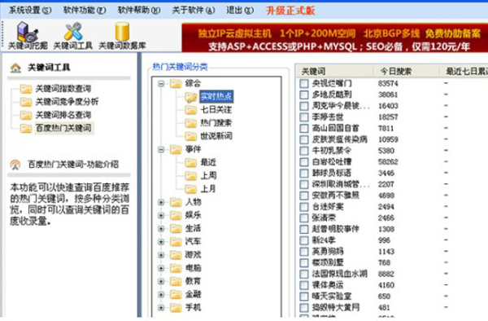Image resolution: width=488 pixels, height=321 pixels.
Task: Select 热门搜索 in the category tree
Action: [x=216, y=123]
